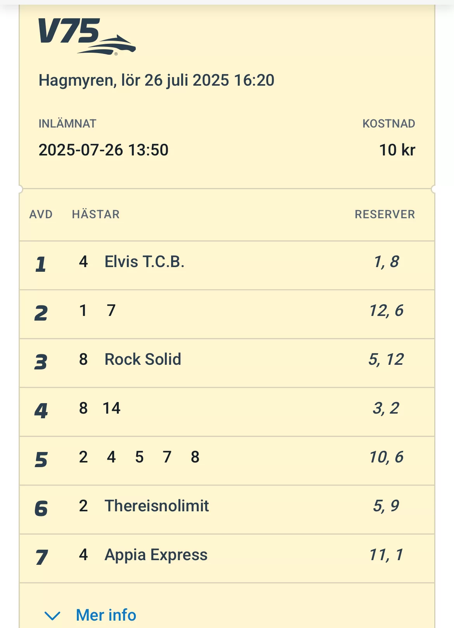Screen dimensions: 454x628
Task: Select the 10 kr cost value
Action: (397, 150)
